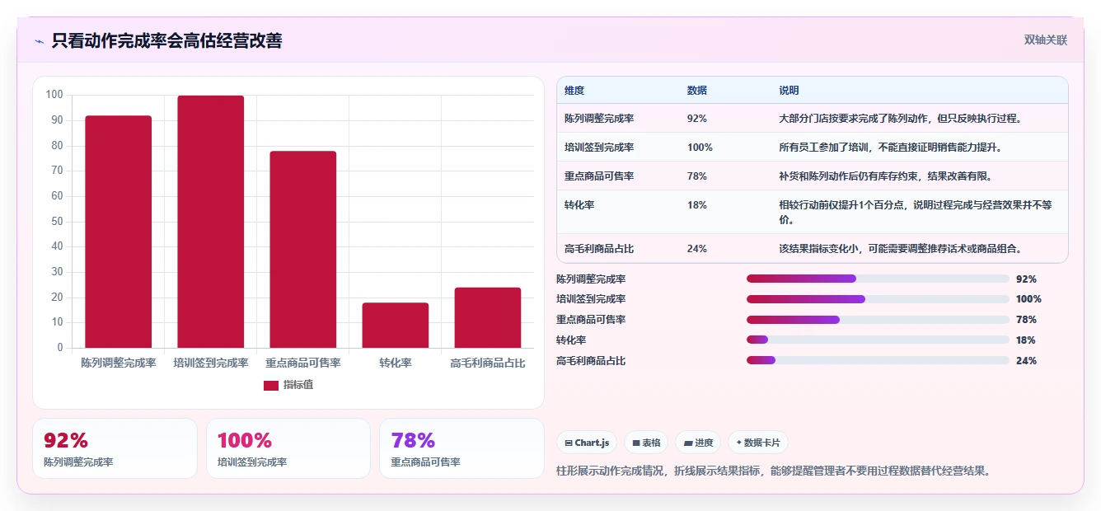Click the 培训签到完成率 progress bar
The image size is (1101, 511).
[x=878, y=299]
